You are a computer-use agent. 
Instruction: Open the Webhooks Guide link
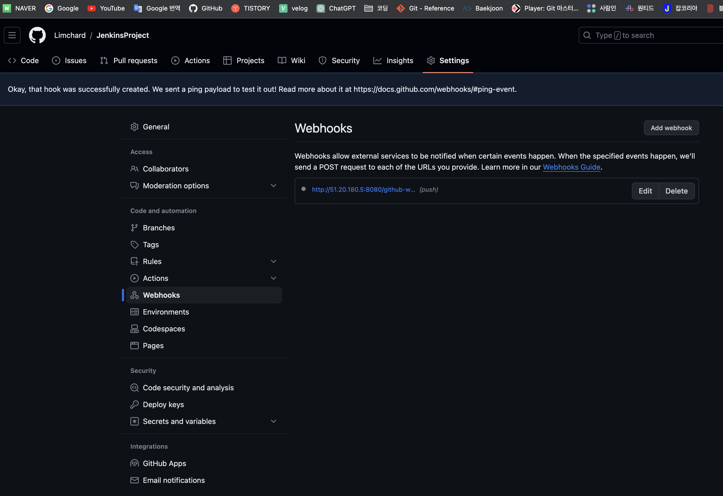pyautogui.click(x=571, y=167)
